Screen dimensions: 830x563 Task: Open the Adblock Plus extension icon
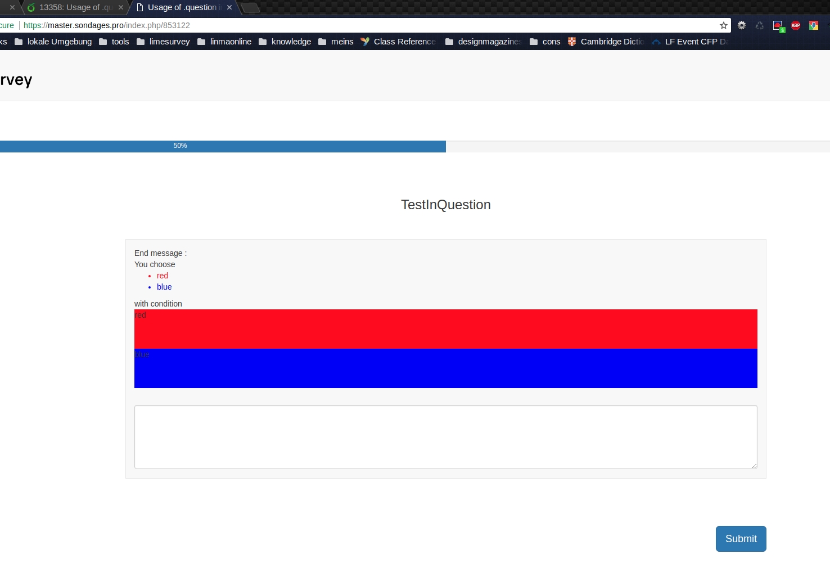coord(796,25)
